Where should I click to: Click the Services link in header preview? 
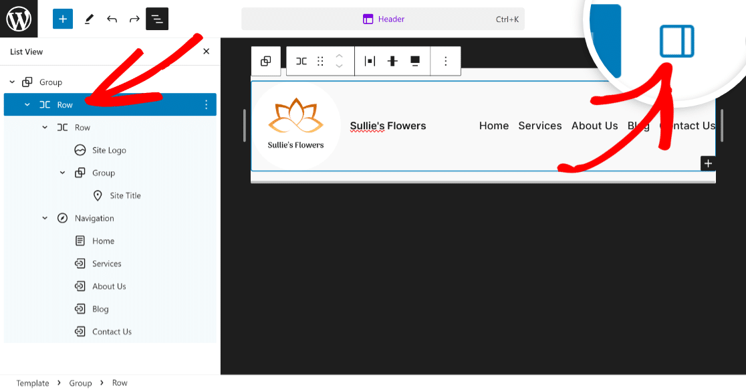tap(540, 126)
